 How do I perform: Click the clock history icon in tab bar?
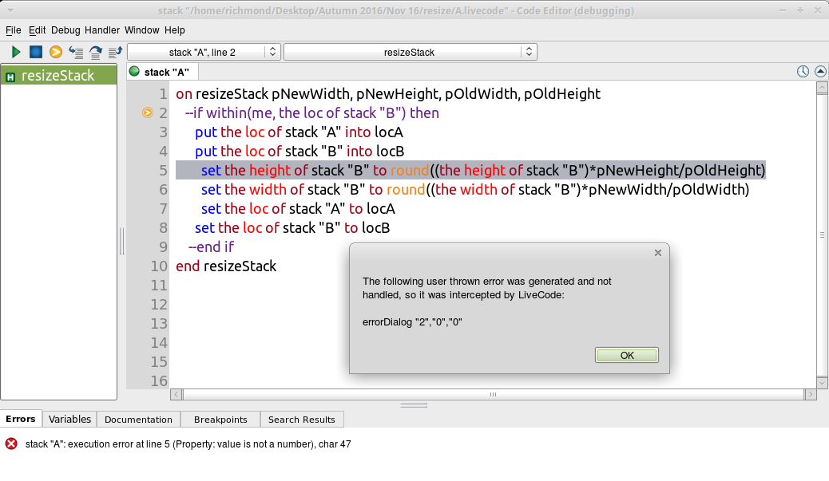803,72
